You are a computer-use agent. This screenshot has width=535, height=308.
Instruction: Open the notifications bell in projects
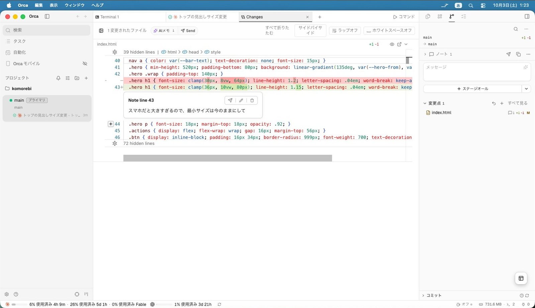click(59, 78)
